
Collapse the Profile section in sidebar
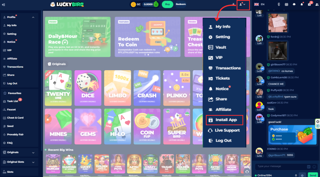pos(33,17)
